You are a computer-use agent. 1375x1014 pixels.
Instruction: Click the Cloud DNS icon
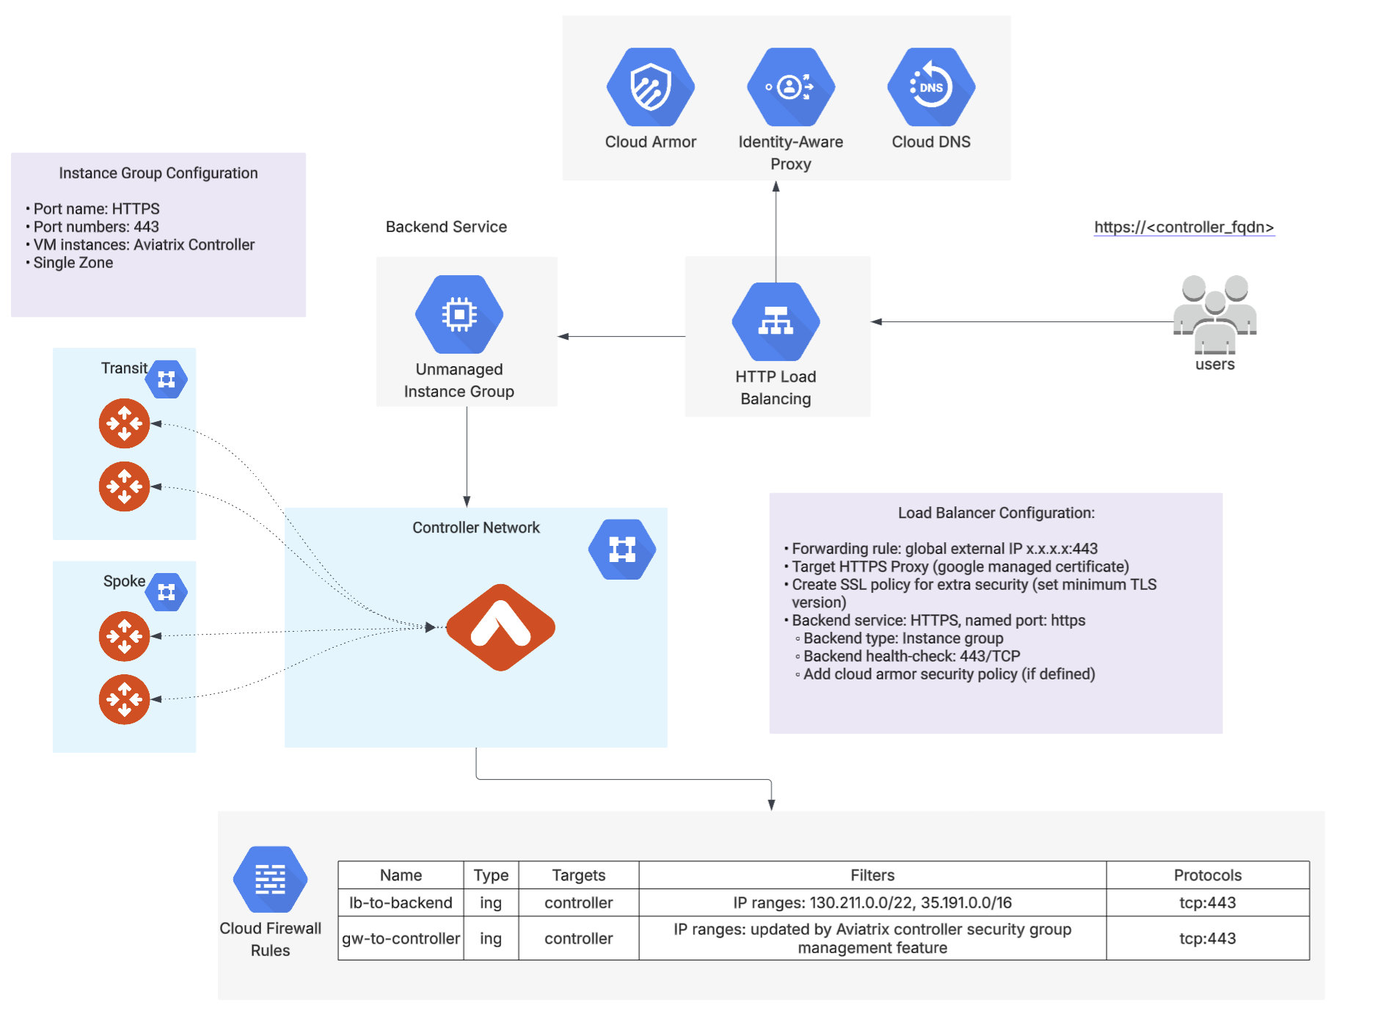931,87
